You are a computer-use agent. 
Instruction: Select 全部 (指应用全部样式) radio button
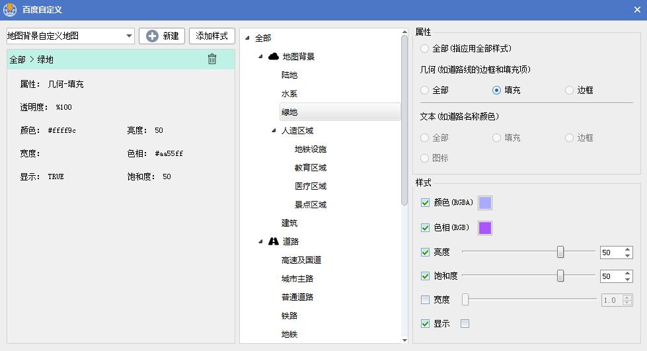coord(424,49)
